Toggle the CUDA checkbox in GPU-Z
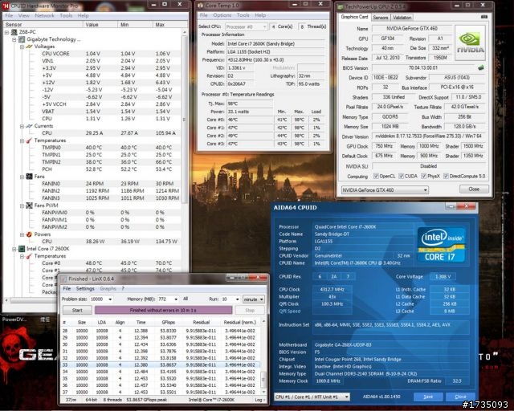 pos(402,176)
